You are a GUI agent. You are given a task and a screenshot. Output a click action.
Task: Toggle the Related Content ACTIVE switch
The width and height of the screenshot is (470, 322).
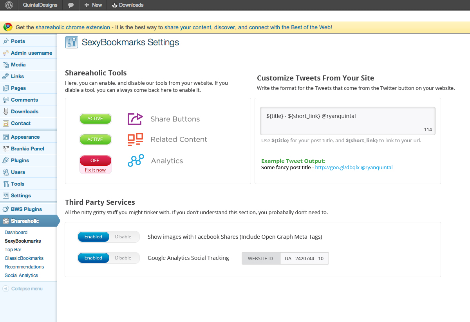pos(96,140)
